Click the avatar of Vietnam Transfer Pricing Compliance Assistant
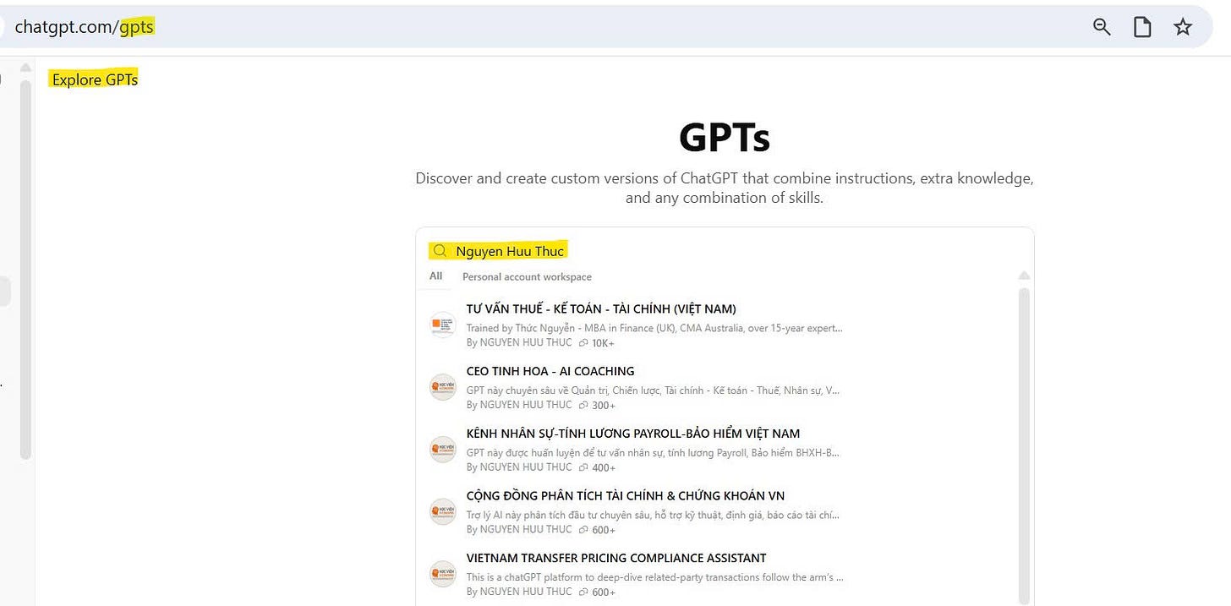The height and width of the screenshot is (606, 1231). click(x=443, y=575)
